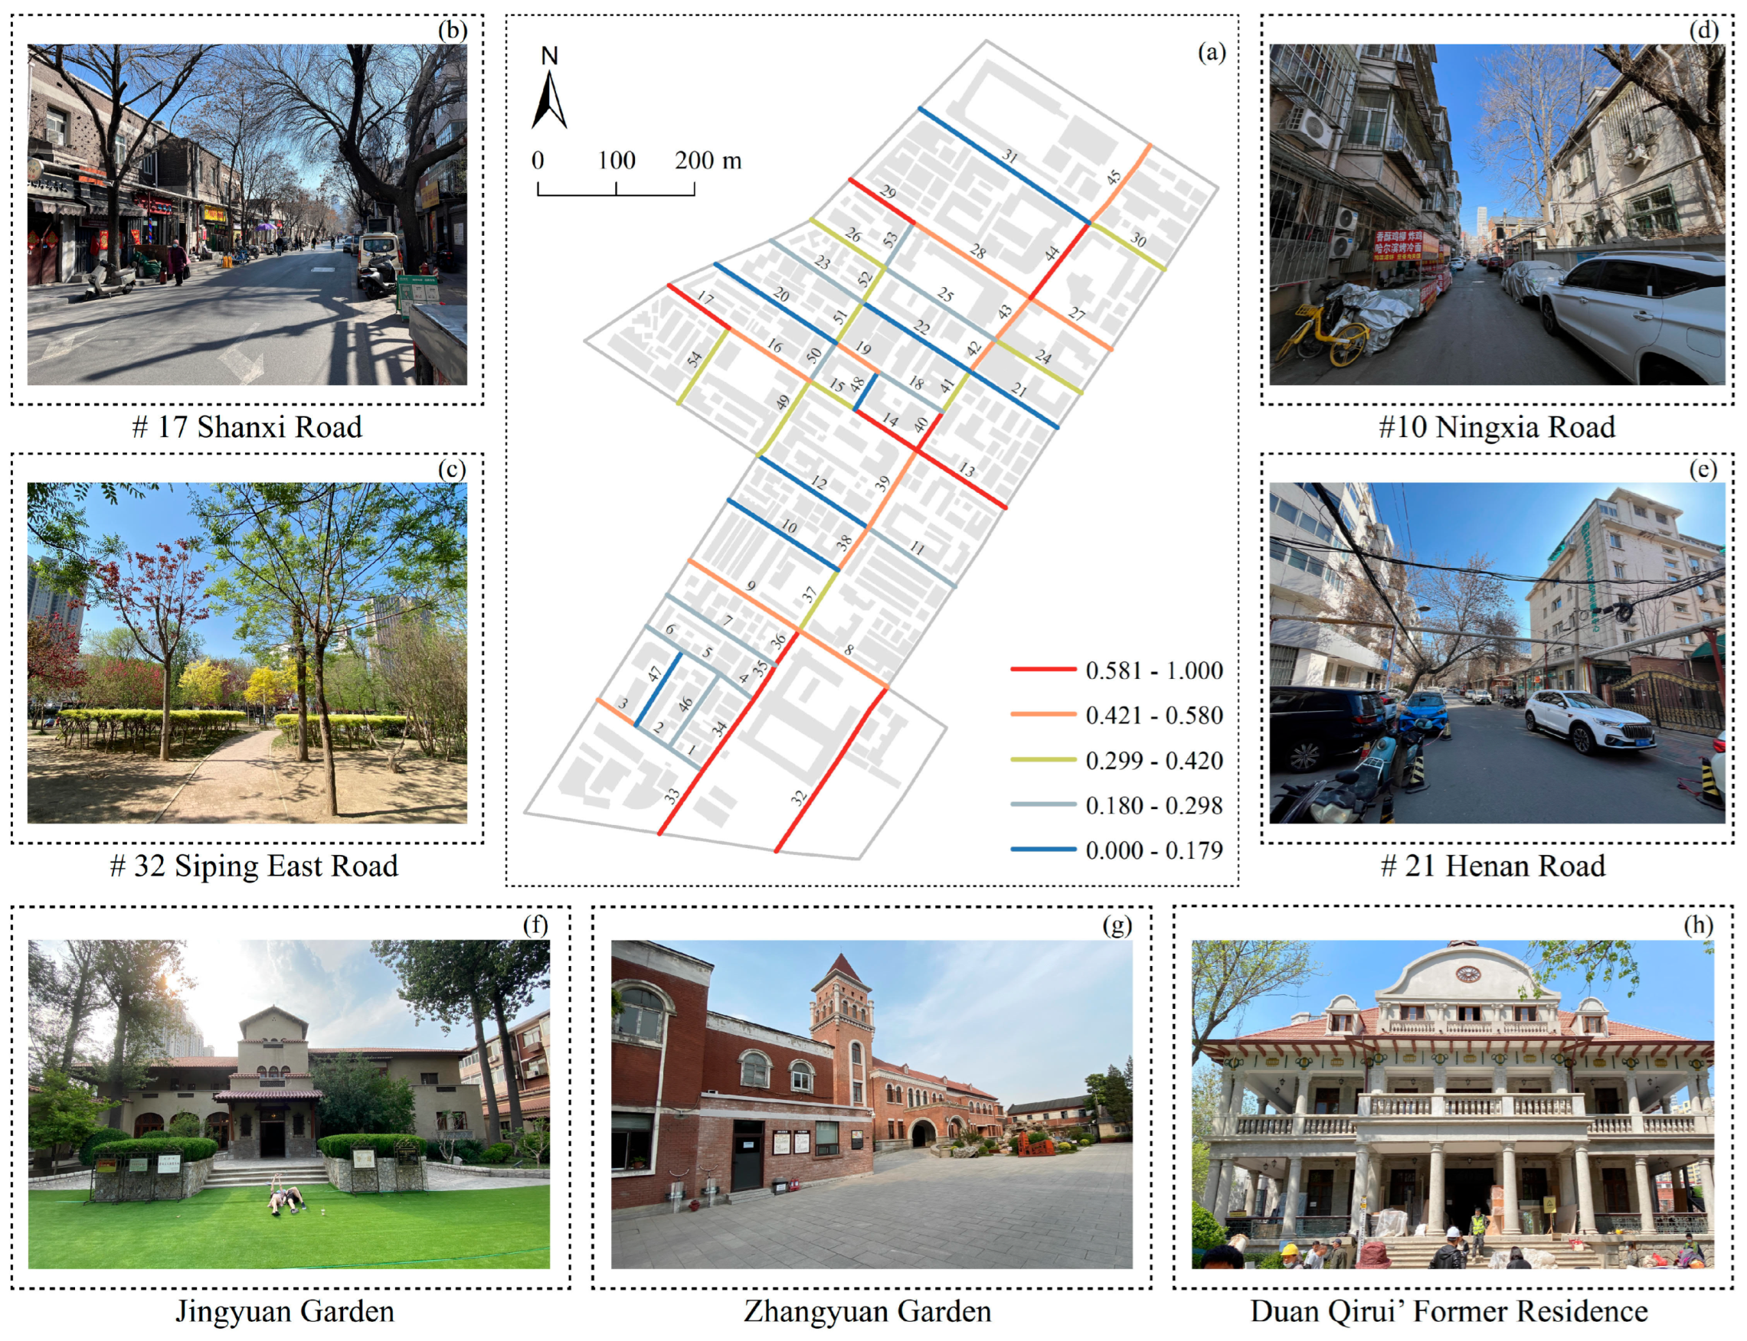1747x1341 pixels.
Task: Open the #32 Siping East Road park photo
Action: pos(247,652)
